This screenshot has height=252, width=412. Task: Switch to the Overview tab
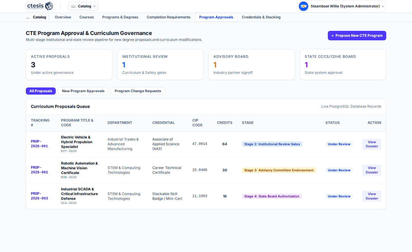click(63, 17)
